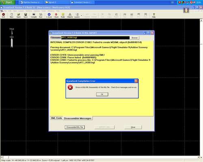Open the Objects toolbar tool

[x=70, y=15]
